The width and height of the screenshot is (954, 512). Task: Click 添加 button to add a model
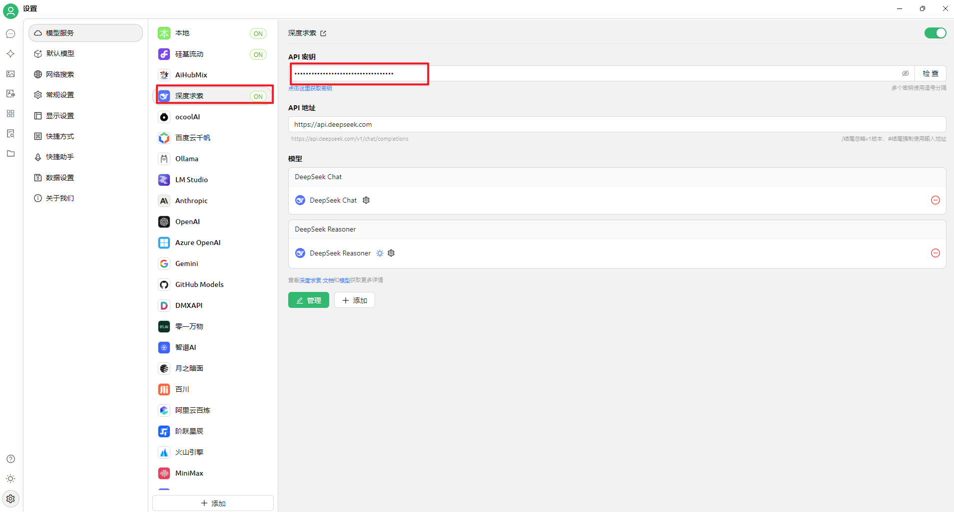(355, 300)
